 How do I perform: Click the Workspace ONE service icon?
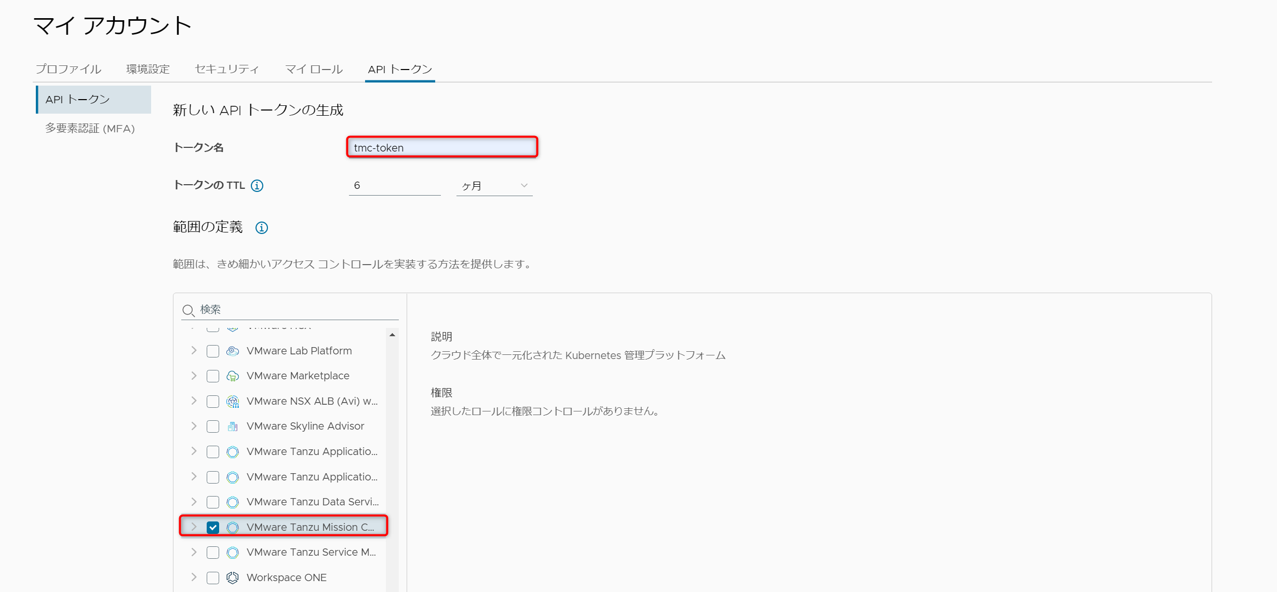(233, 577)
